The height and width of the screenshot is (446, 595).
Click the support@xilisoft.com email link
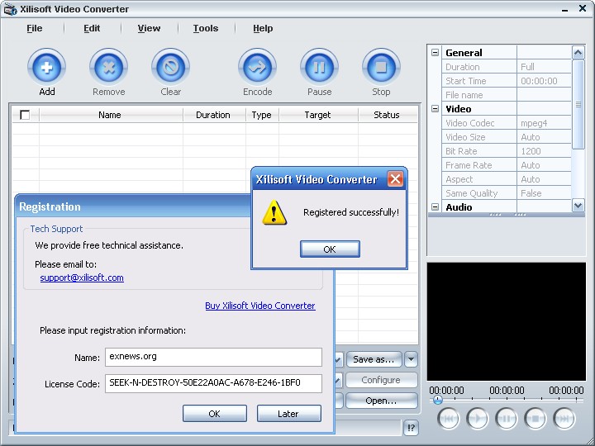pos(82,278)
